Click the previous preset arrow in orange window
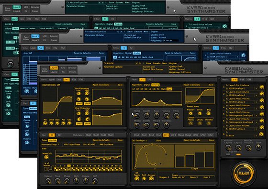Viewport: 268px width, 189px height. [x=136, y=63]
